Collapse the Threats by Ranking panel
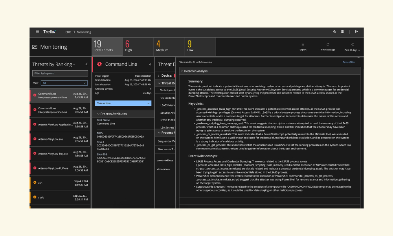 86,64
